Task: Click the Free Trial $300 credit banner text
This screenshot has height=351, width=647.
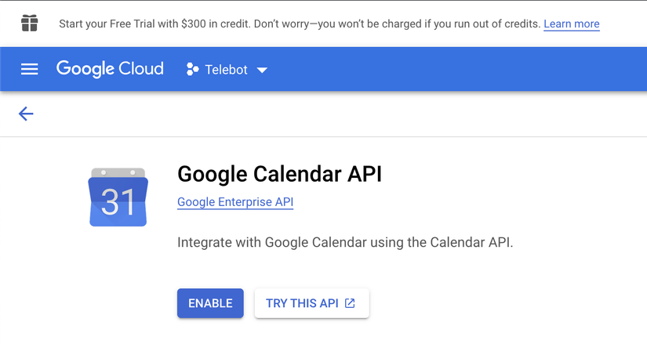Action: (300, 24)
